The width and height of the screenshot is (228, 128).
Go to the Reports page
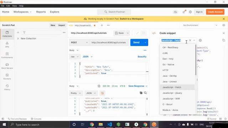tap(41, 12)
